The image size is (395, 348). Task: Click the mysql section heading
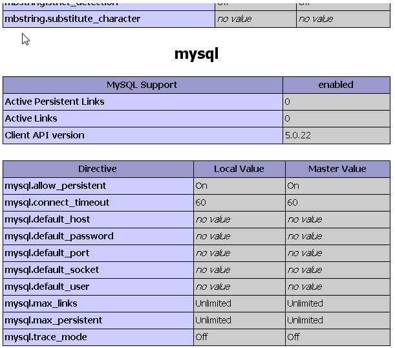pyautogui.click(x=197, y=54)
